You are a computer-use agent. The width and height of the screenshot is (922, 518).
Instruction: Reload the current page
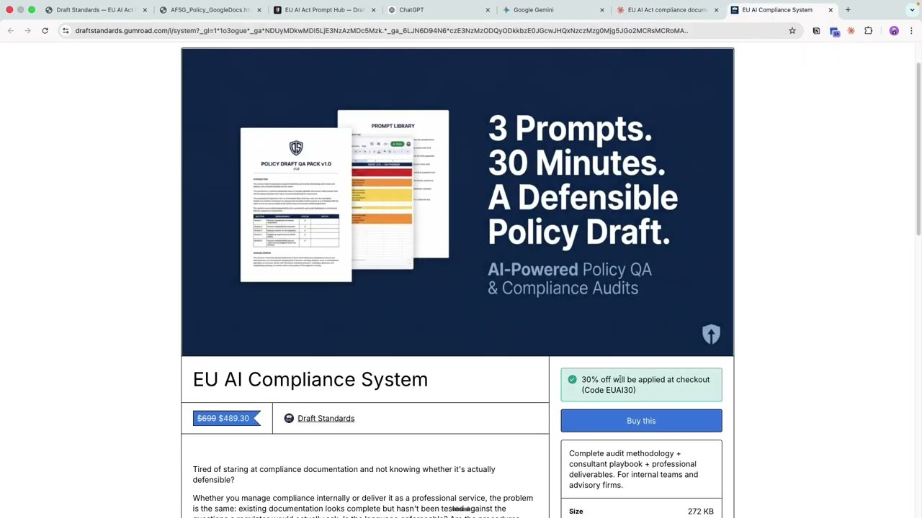(x=45, y=31)
